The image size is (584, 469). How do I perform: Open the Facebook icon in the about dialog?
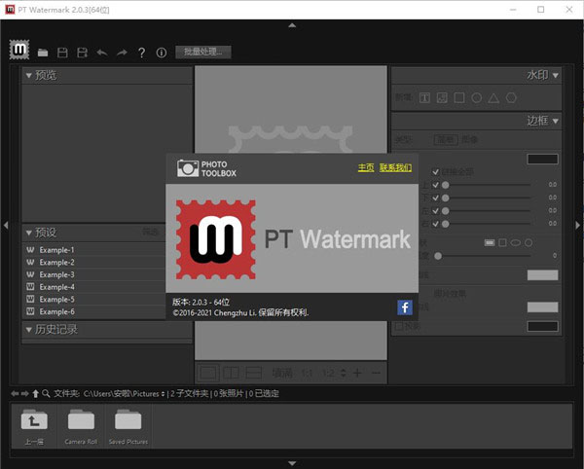pyautogui.click(x=405, y=307)
